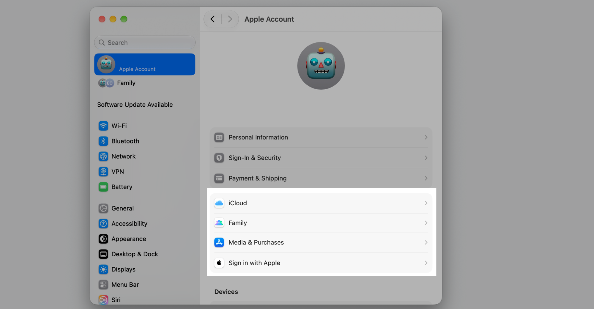Click the chevron on Media & Purchases row
The height and width of the screenshot is (309, 594).
tap(426, 242)
